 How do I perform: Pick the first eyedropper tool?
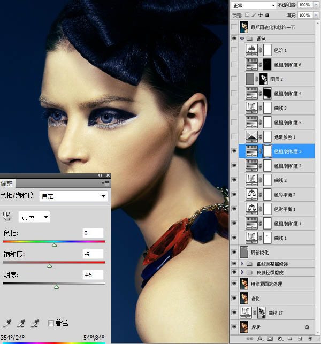[7, 323]
